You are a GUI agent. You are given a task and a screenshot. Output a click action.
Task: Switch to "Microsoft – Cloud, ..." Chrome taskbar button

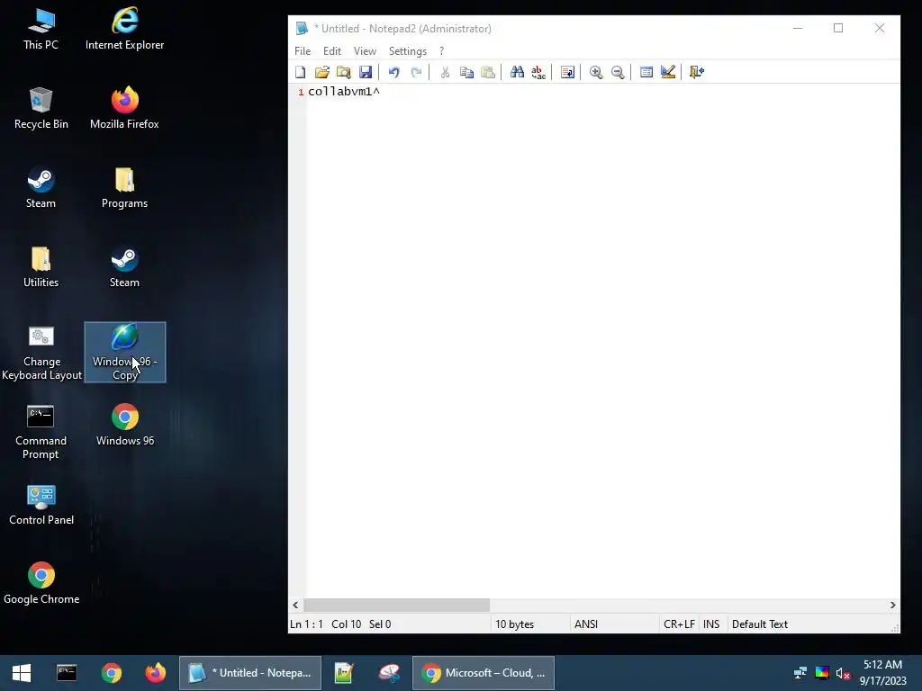pos(484,673)
